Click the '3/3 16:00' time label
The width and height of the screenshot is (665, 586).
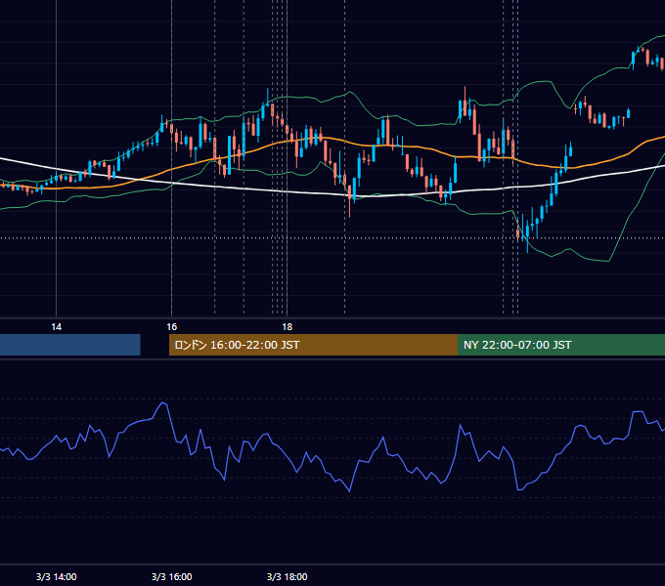pyautogui.click(x=172, y=576)
